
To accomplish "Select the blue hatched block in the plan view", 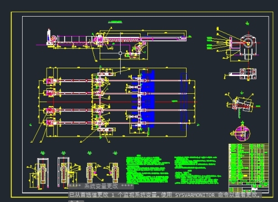I will [147, 99].
